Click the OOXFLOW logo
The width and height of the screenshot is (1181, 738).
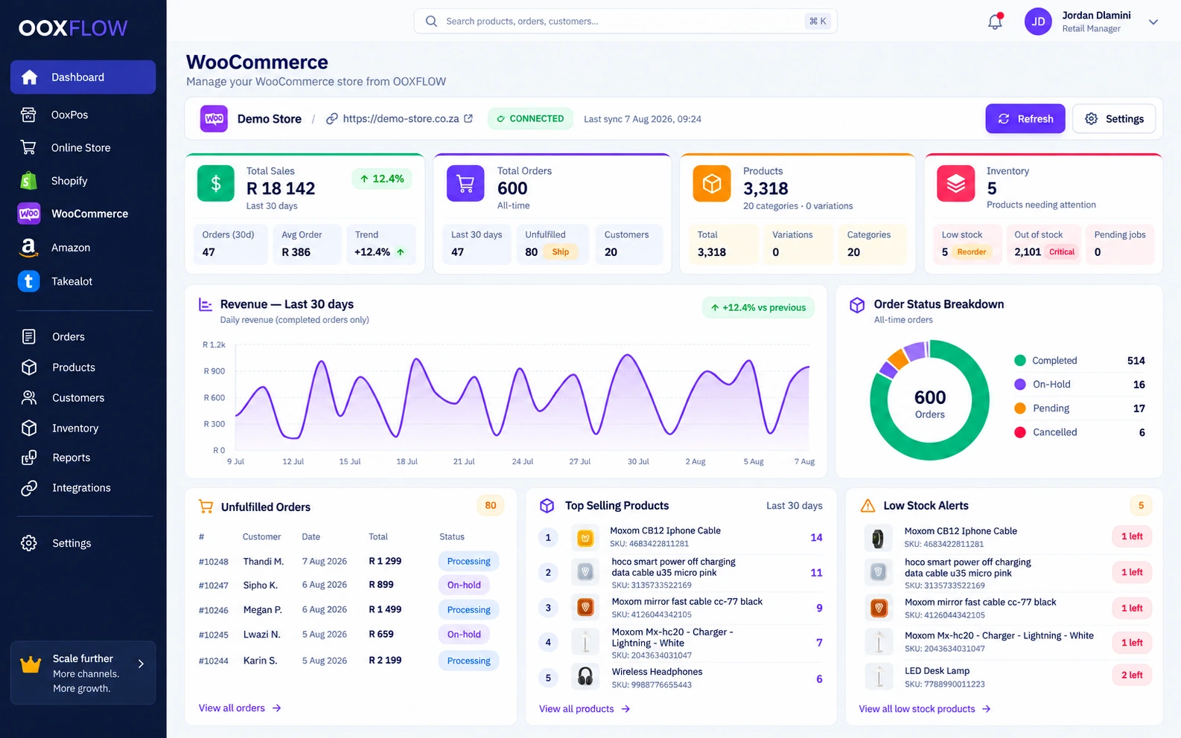(73, 28)
